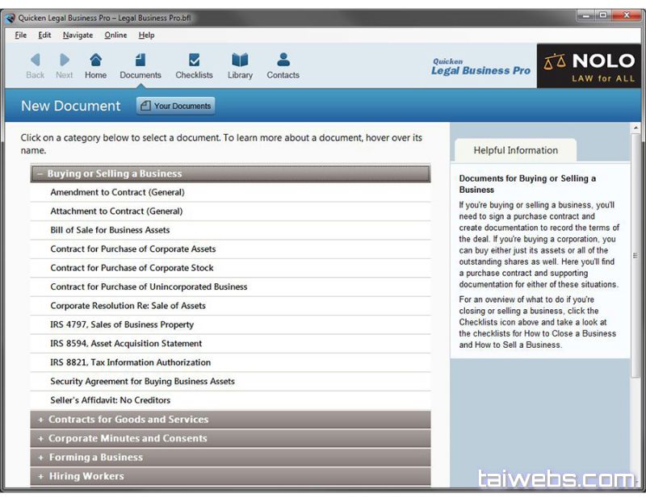Click the Next arrow icon
646x502 pixels.
click(65, 61)
